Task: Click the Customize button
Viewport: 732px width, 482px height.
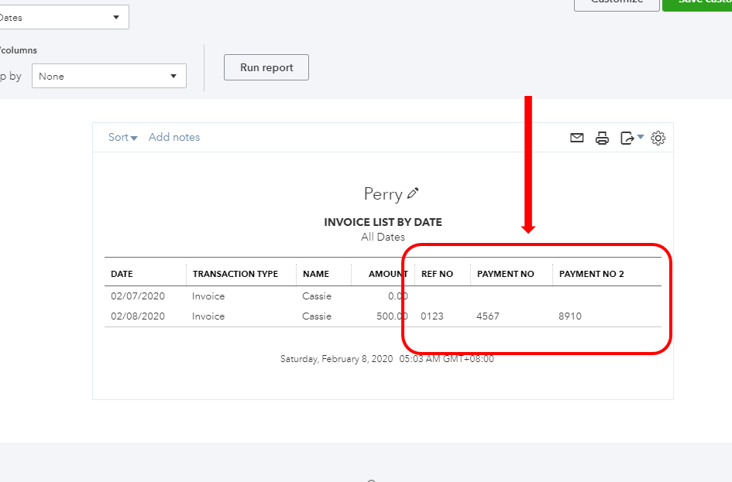Action: (616, 3)
